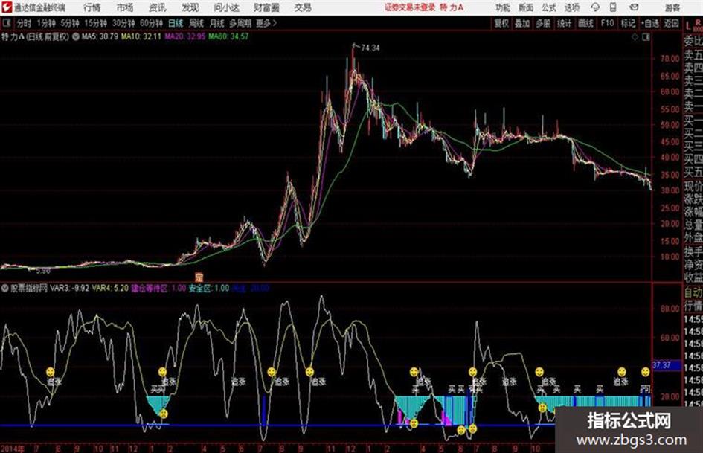
Task: Click the 标记 mark button
Action: pyautogui.click(x=628, y=23)
